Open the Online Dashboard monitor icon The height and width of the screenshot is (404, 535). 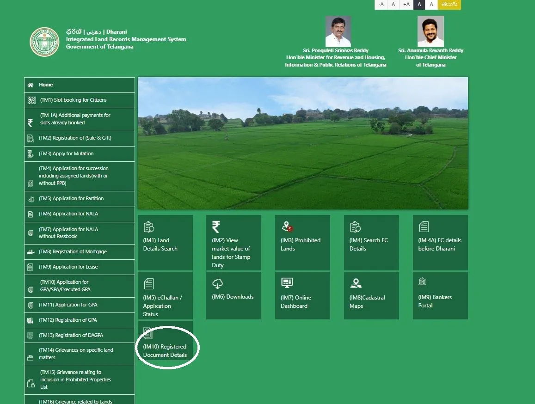287,283
